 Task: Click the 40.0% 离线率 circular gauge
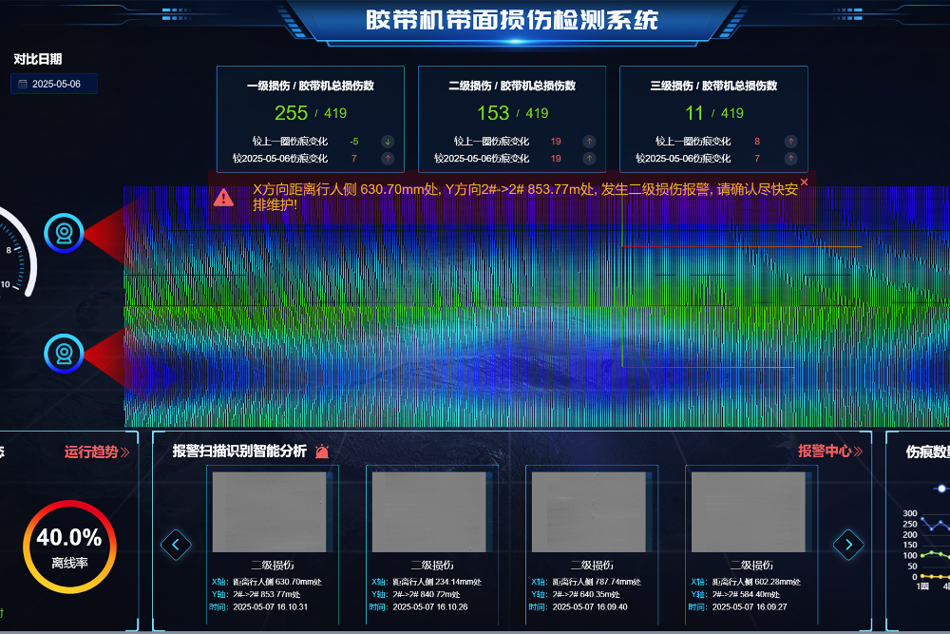(69, 547)
